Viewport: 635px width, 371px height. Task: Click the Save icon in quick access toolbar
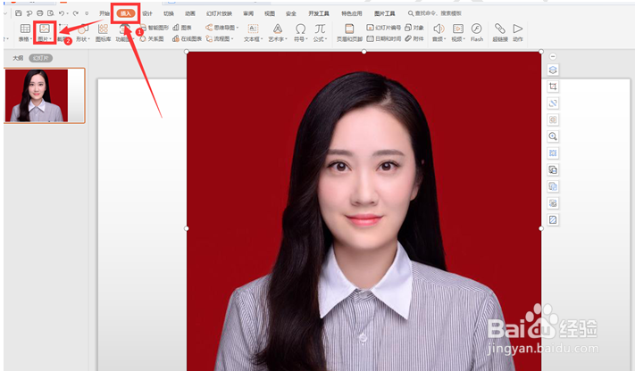coord(18,13)
